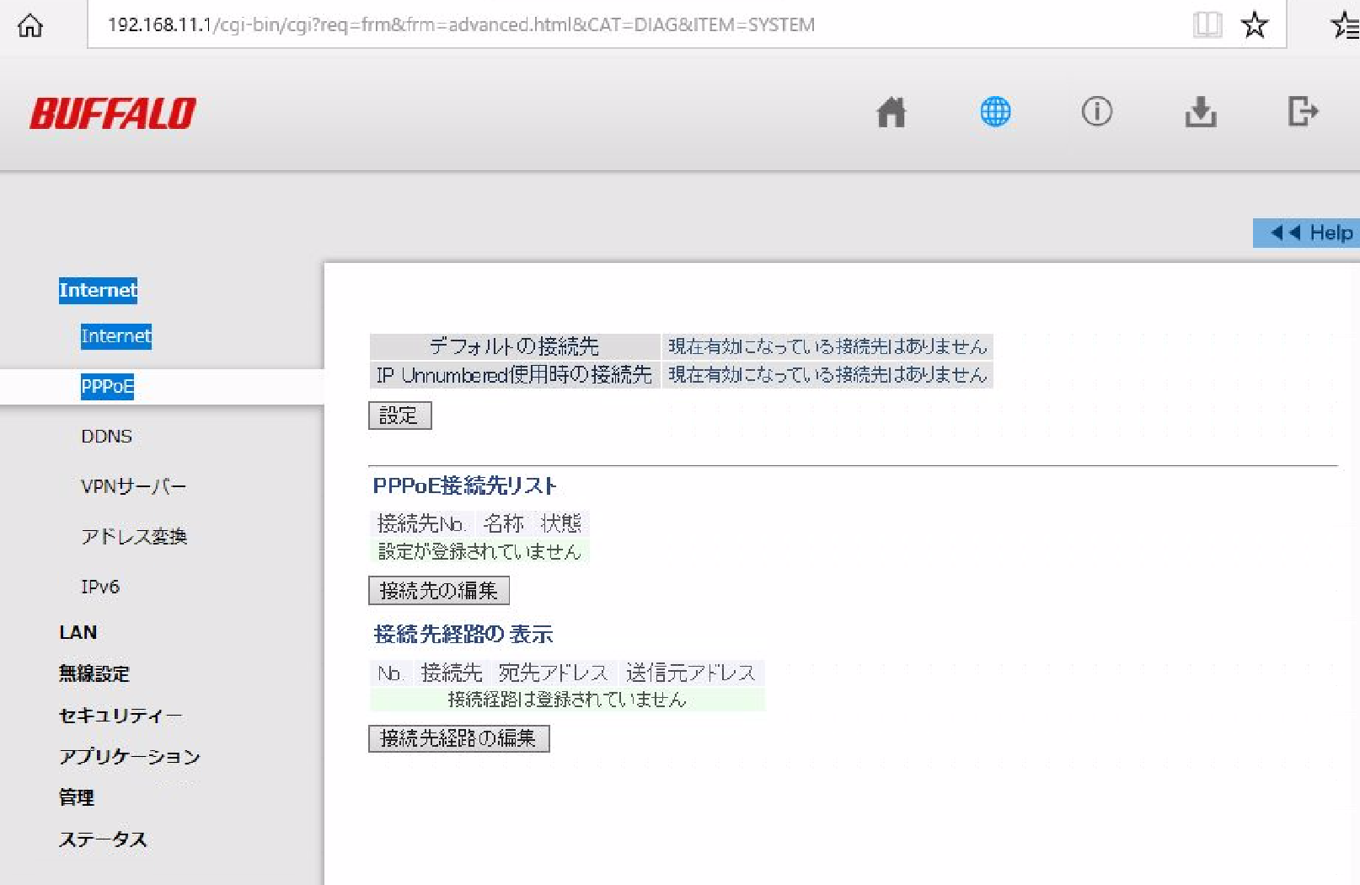This screenshot has height=885, width=1360.
Task: Open the VPNサーバー settings page
Action: 133,486
